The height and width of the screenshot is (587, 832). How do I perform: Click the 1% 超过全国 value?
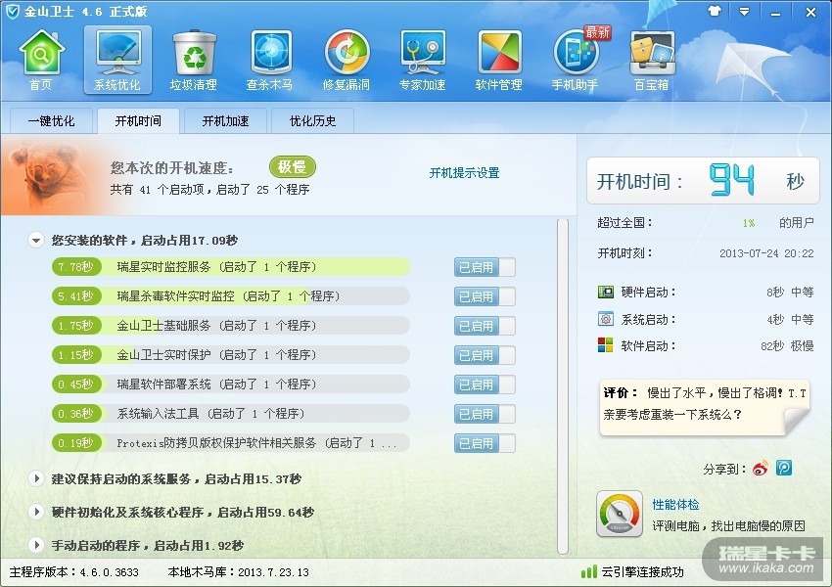749,223
